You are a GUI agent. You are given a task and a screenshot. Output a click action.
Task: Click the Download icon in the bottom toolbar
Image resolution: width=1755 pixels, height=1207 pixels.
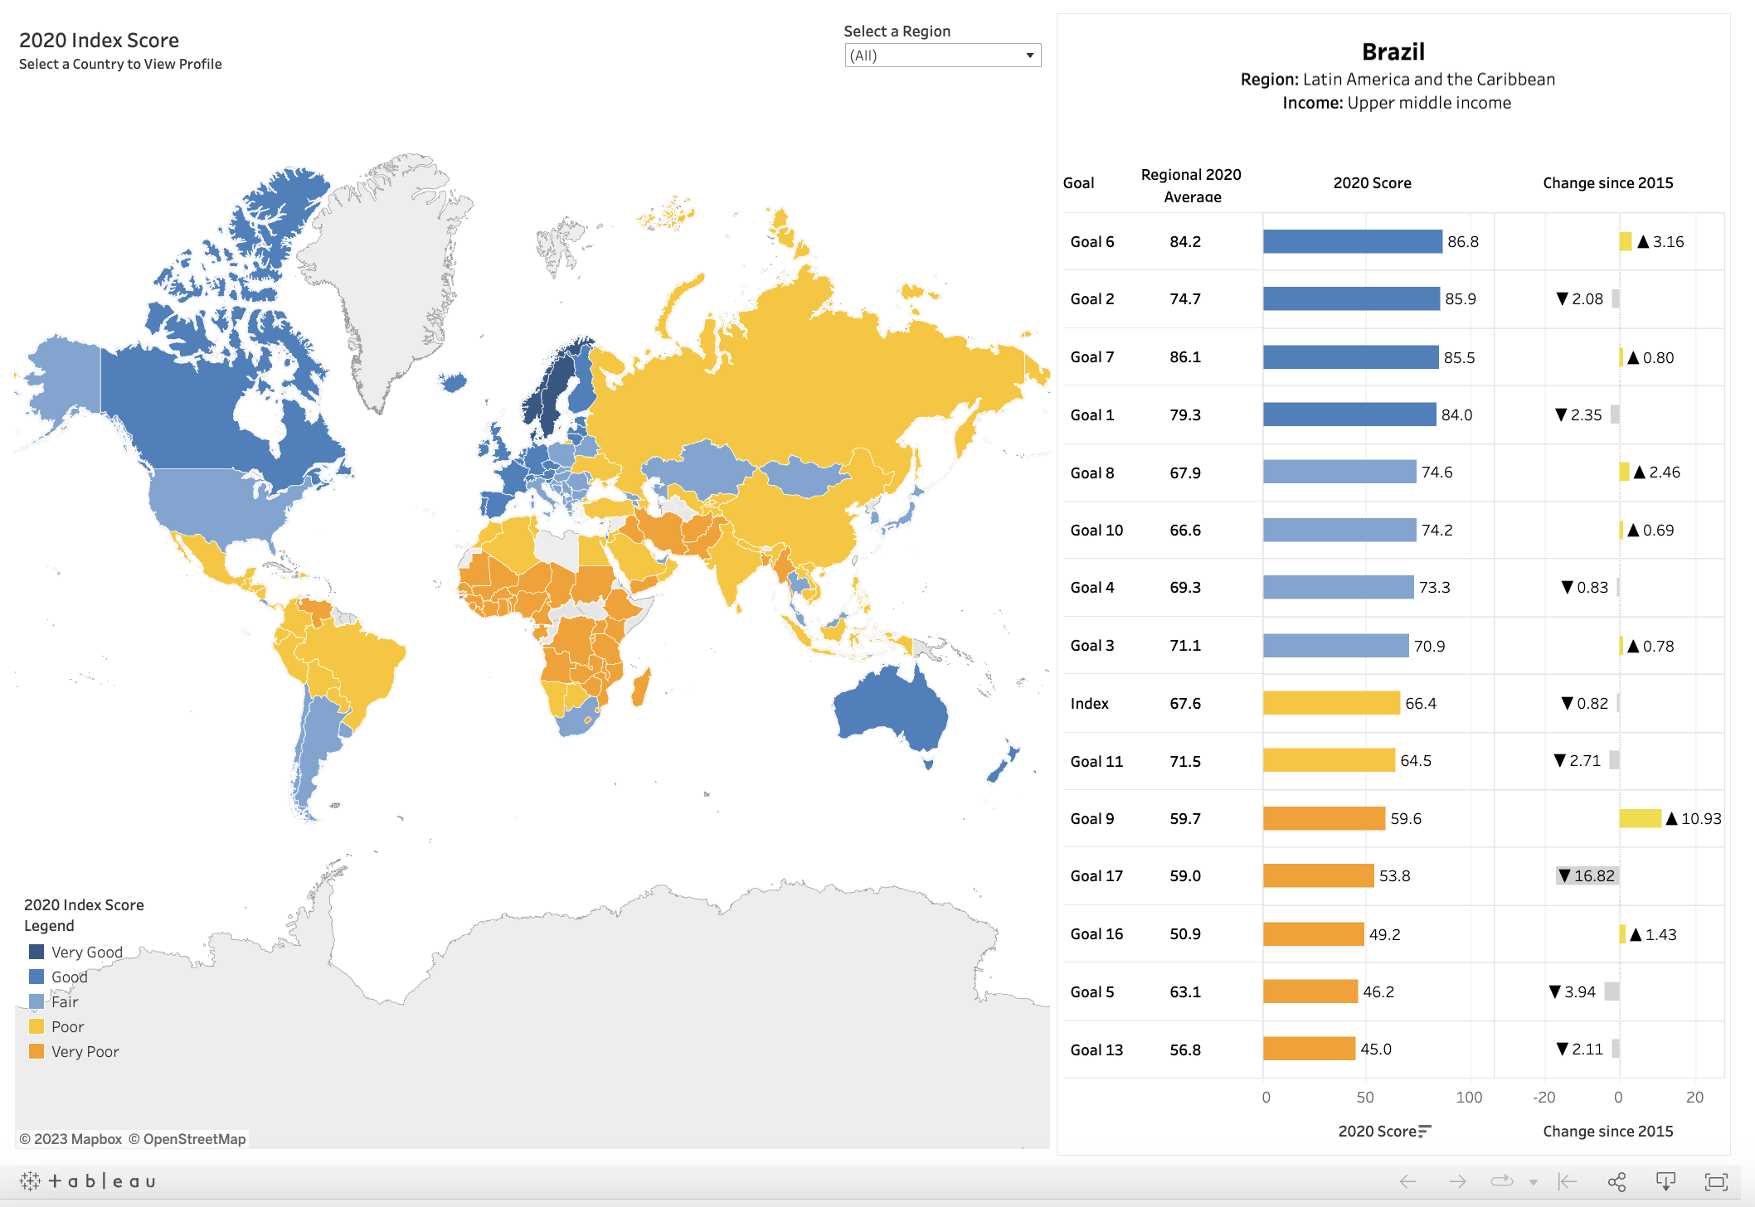1668,1181
